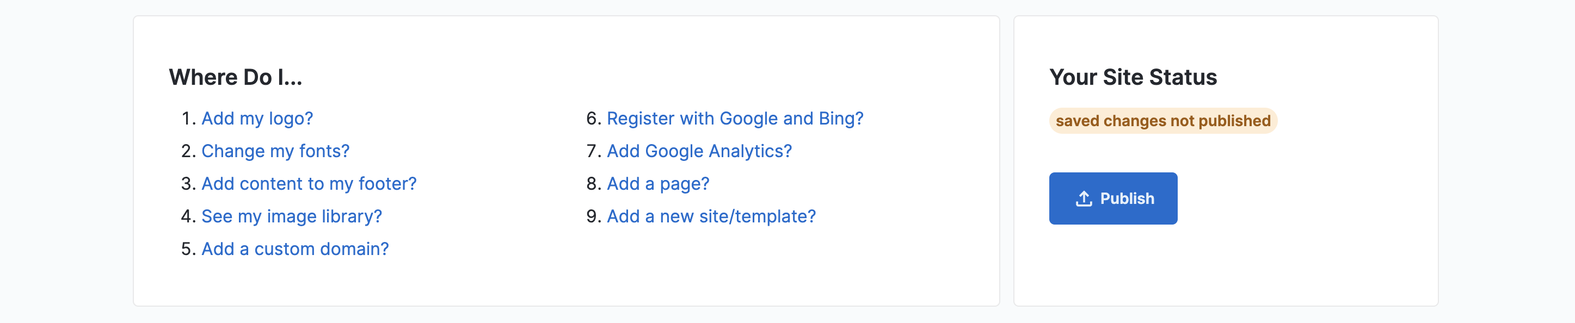Click the "saved changes not published" status badge
Screen dimensions: 1575x323
click(1162, 121)
